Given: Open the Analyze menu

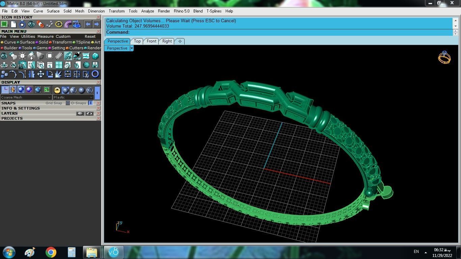Looking at the screenshot, I should (147, 11).
